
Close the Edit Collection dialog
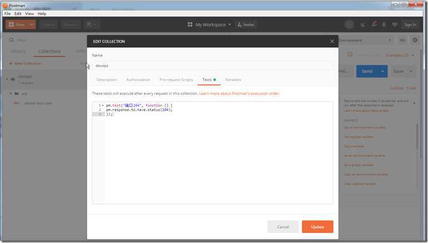(332, 42)
